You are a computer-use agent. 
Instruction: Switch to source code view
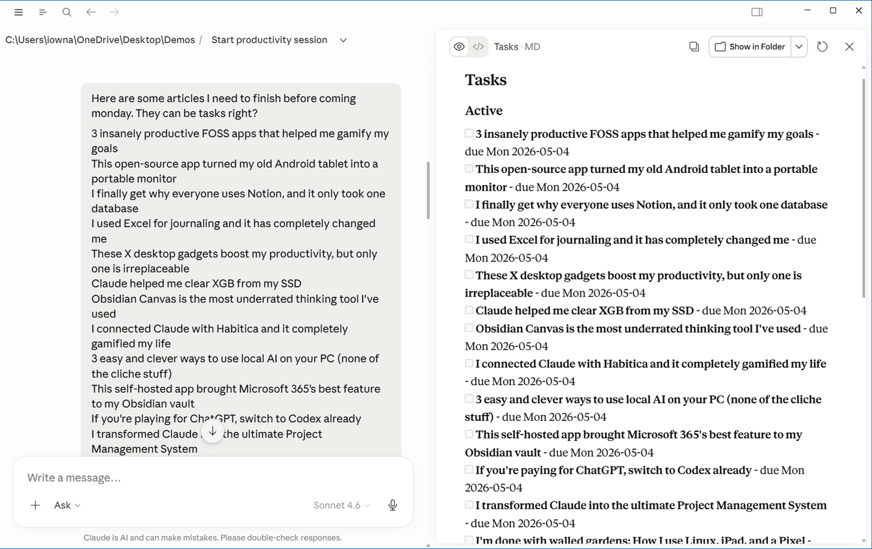point(479,47)
